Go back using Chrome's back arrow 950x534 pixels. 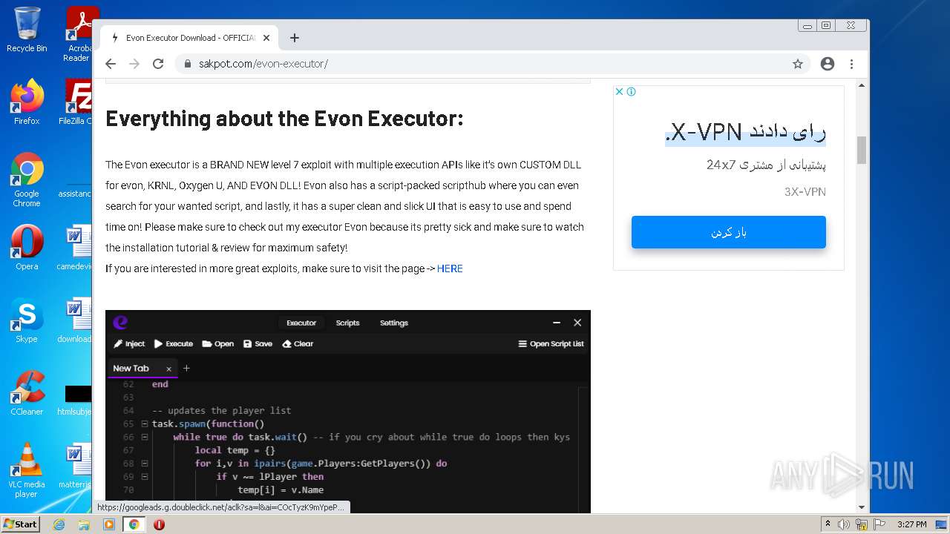click(111, 64)
